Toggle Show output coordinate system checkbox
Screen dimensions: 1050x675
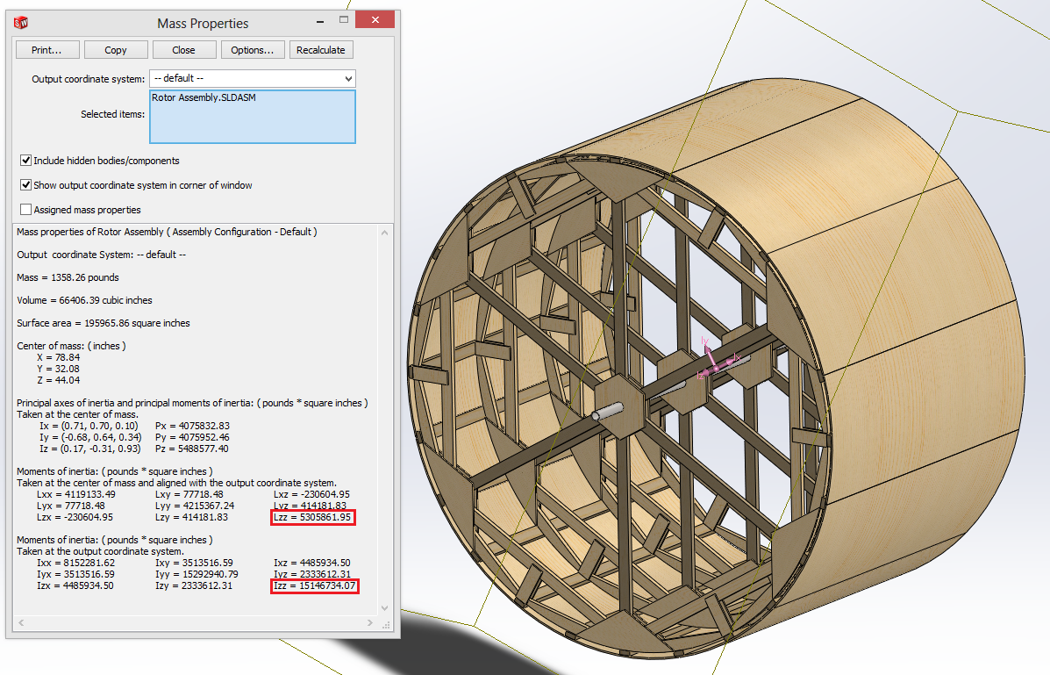tap(25, 185)
